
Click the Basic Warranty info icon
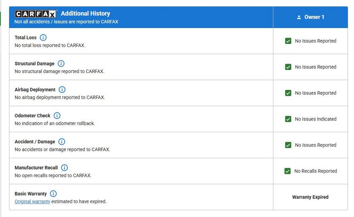(53, 194)
